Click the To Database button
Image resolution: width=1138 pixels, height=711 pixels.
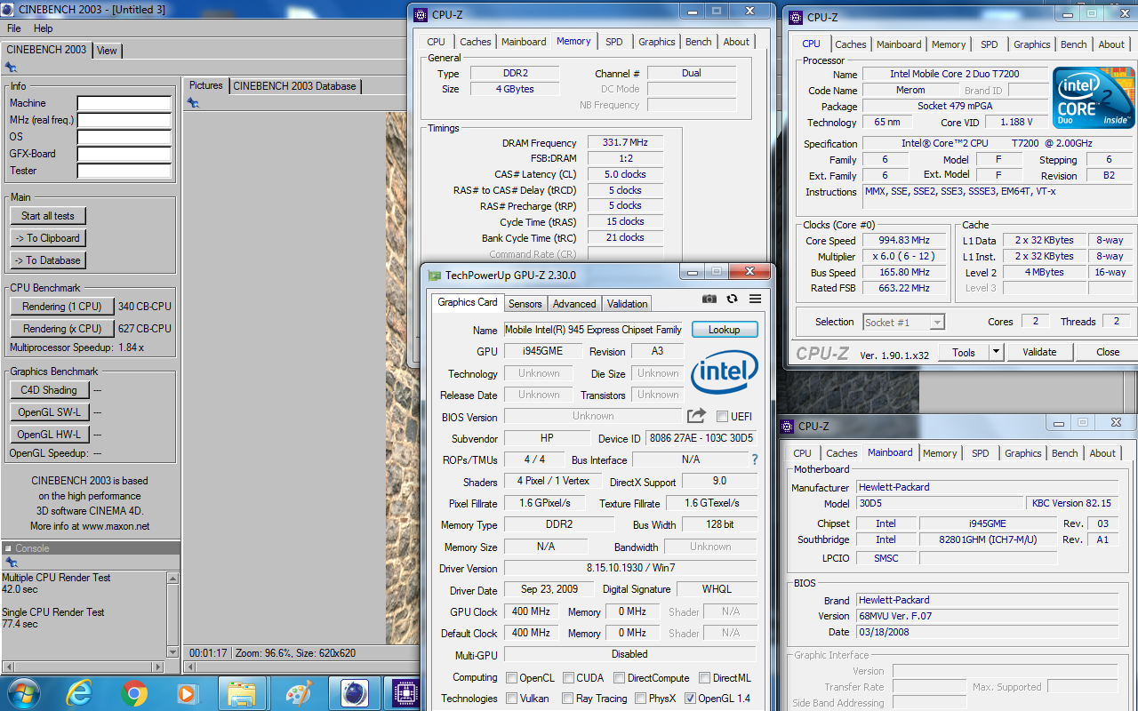pyautogui.click(x=48, y=260)
